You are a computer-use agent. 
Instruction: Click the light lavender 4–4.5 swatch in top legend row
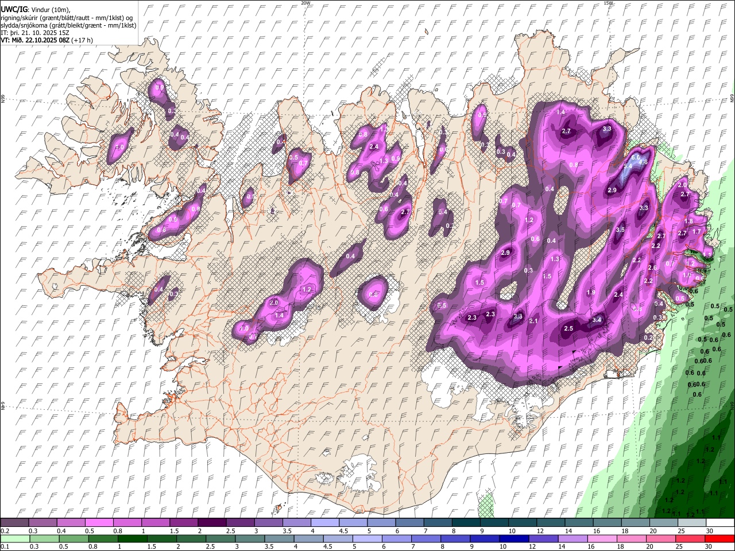pyautogui.click(x=324, y=522)
